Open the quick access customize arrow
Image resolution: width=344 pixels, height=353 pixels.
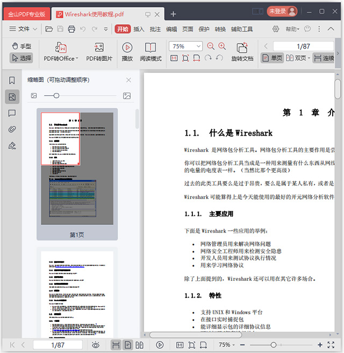[x=106, y=29]
